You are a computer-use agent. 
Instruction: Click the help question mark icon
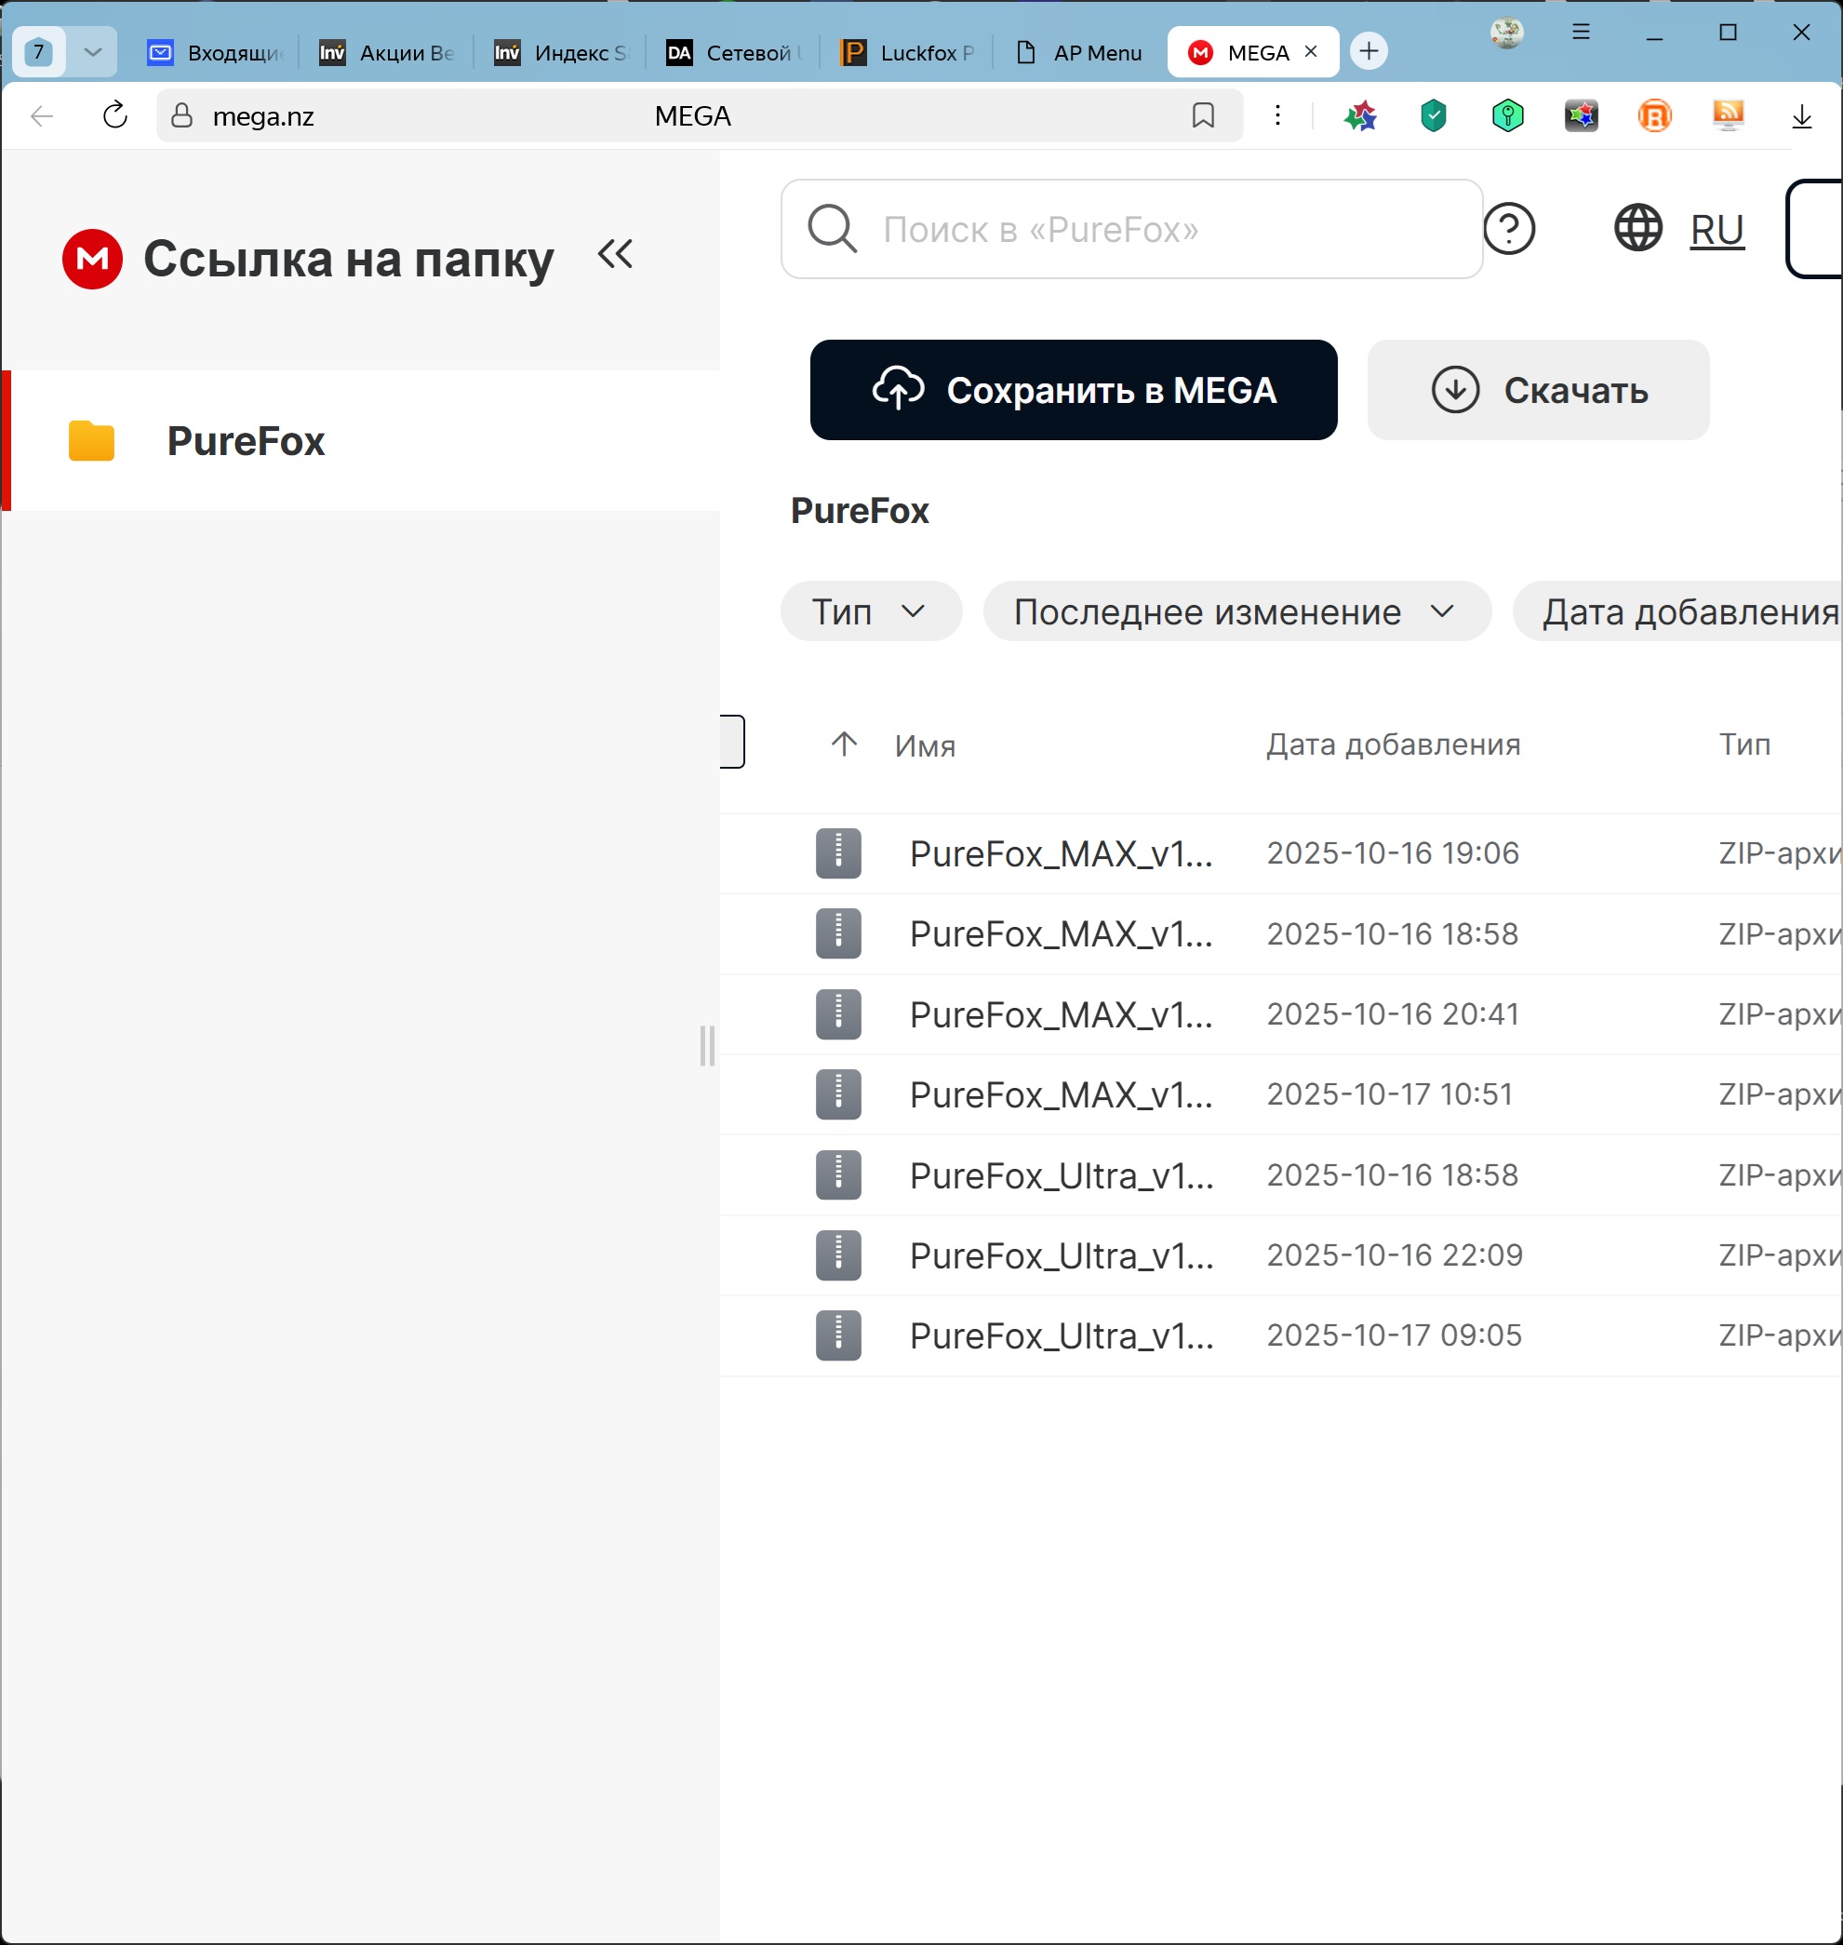click(1508, 229)
